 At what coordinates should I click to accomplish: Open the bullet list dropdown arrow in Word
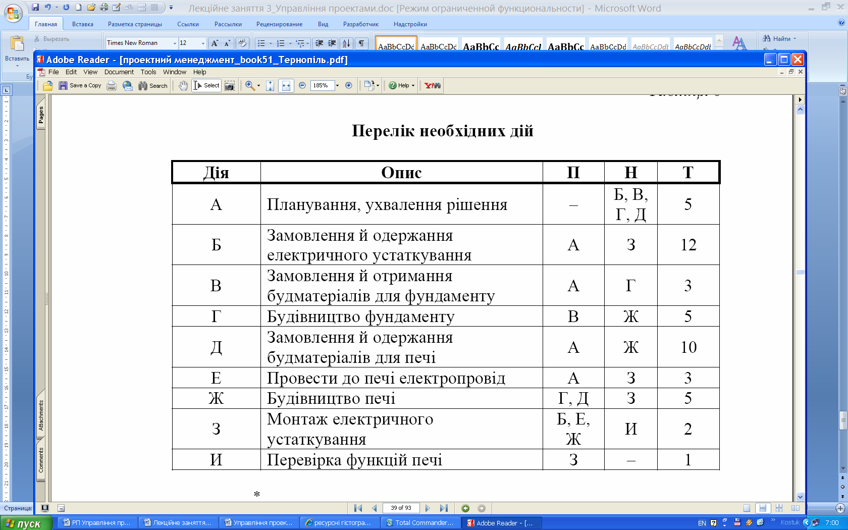pyautogui.click(x=271, y=43)
